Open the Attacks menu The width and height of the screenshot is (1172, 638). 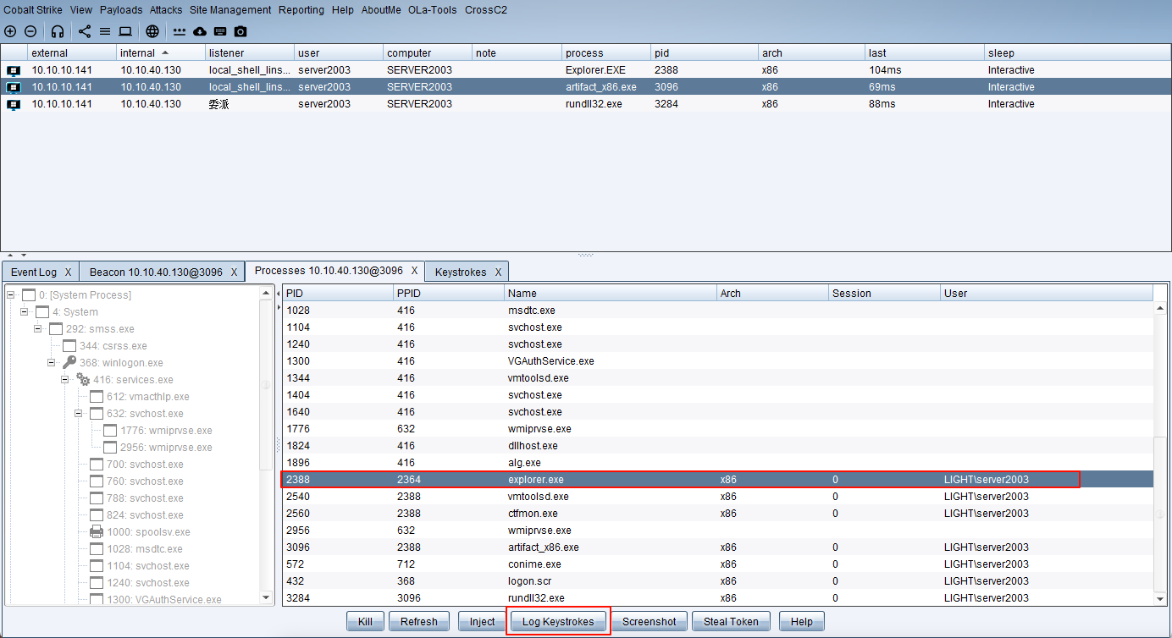pyautogui.click(x=166, y=10)
